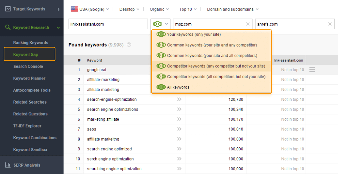Click the double arrow for seos
Image resolution: width=338 pixels, height=174 pixels.
[x=179, y=129]
